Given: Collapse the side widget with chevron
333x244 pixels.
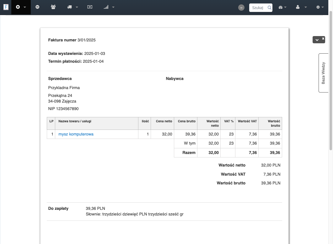Looking at the screenshot, I should pos(317,40).
